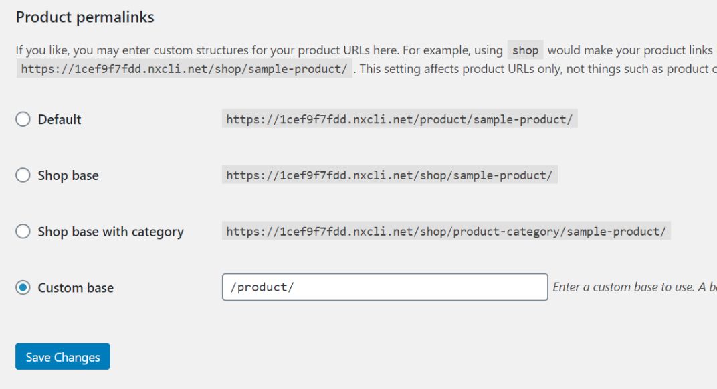Click the Default option label text
Screen dimensions: 717x389
point(60,119)
